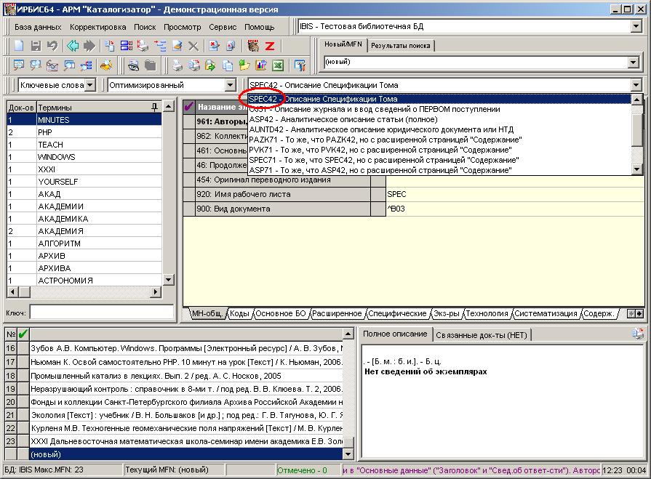This screenshot has height=479, width=651.
Task: Toggle the mark cell for record 18
Action: pyautogui.click(x=23, y=376)
